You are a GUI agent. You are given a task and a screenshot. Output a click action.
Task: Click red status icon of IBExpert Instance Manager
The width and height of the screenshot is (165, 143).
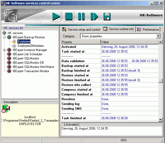[x=9, y=50]
